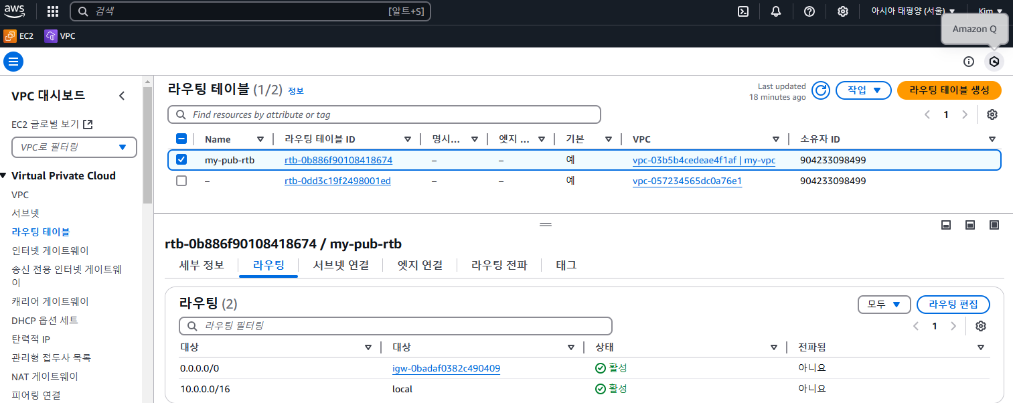Image resolution: width=1013 pixels, height=403 pixels.
Task: Switch to the 태그 tab
Action: pos(566,265)
